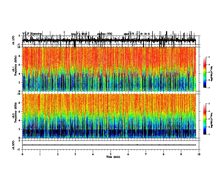Screen dimensions: 224x173
Task: Click the ch.1 voltage waveform trace
Action: coord(109,40)
